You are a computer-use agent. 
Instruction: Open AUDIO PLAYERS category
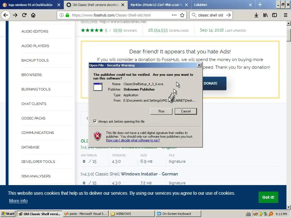(x=35, y=46)
